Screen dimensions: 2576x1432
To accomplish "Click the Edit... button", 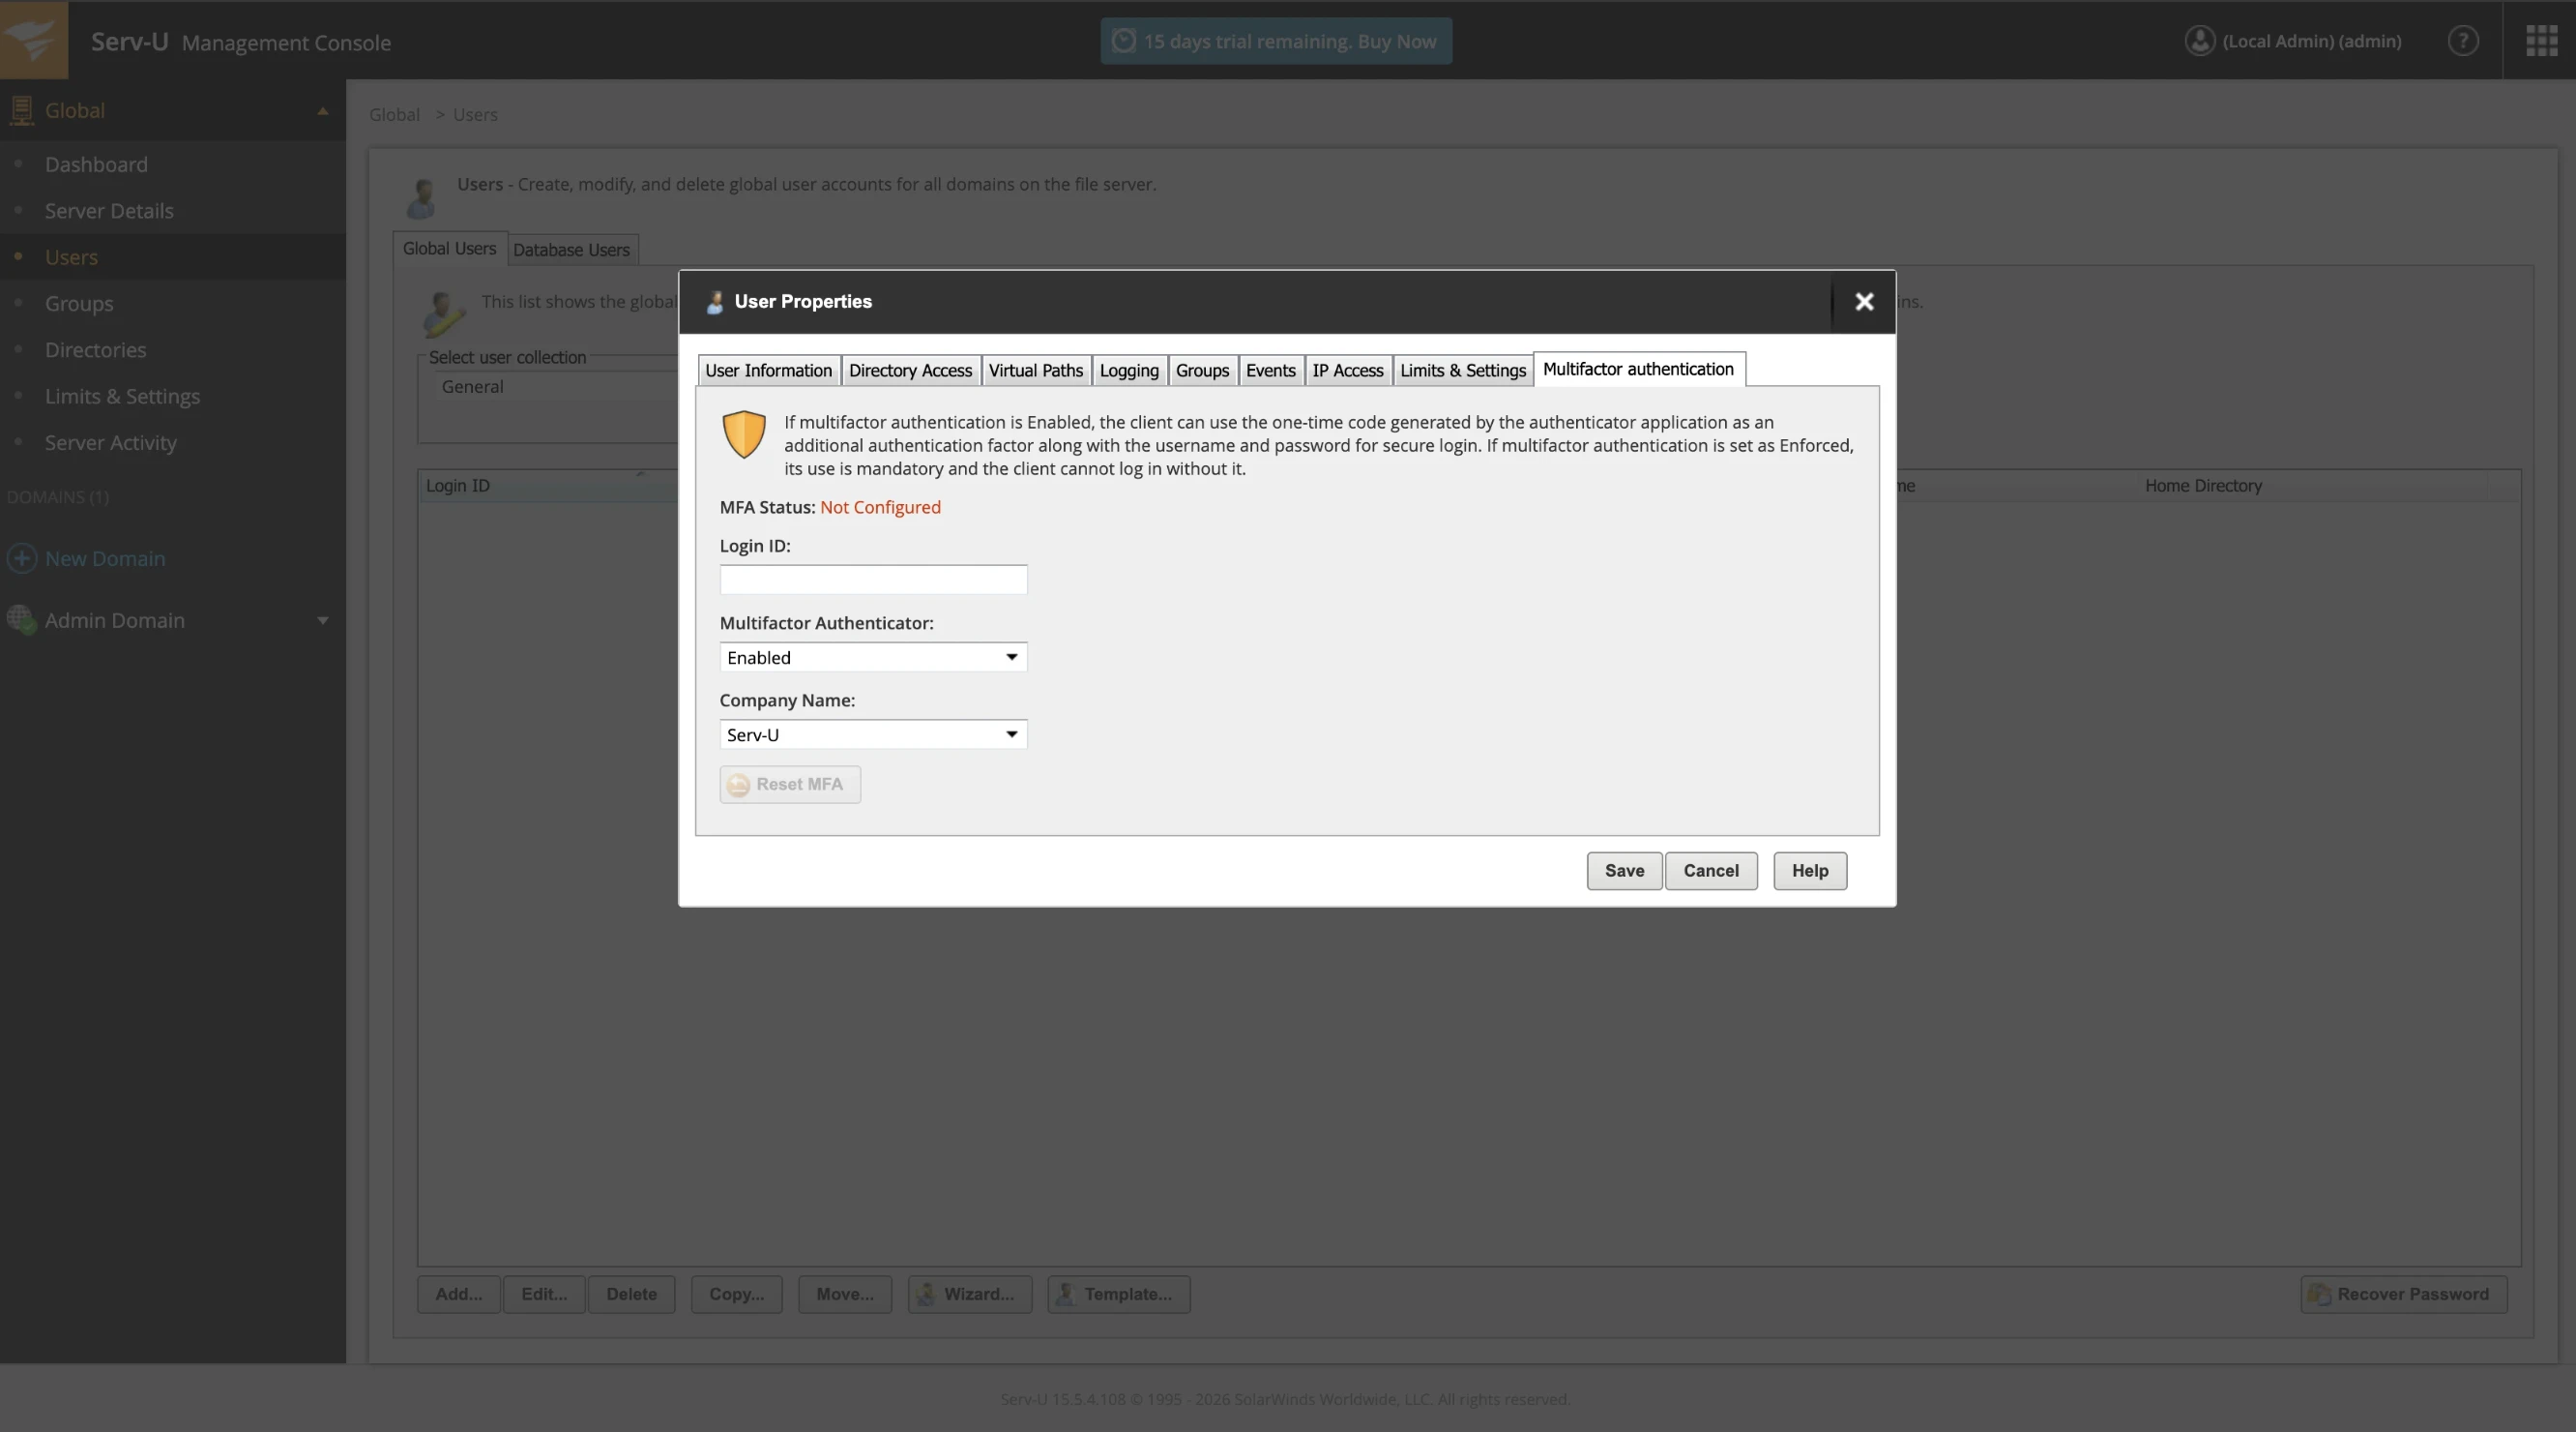I will [x=543, y=1295].
